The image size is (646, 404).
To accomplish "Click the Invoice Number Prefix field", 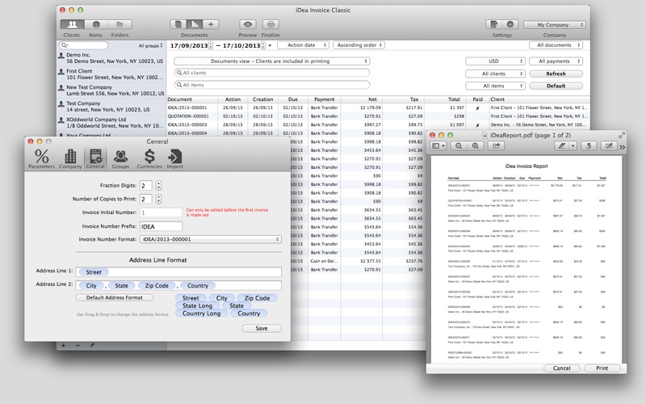I will point(161,226).
